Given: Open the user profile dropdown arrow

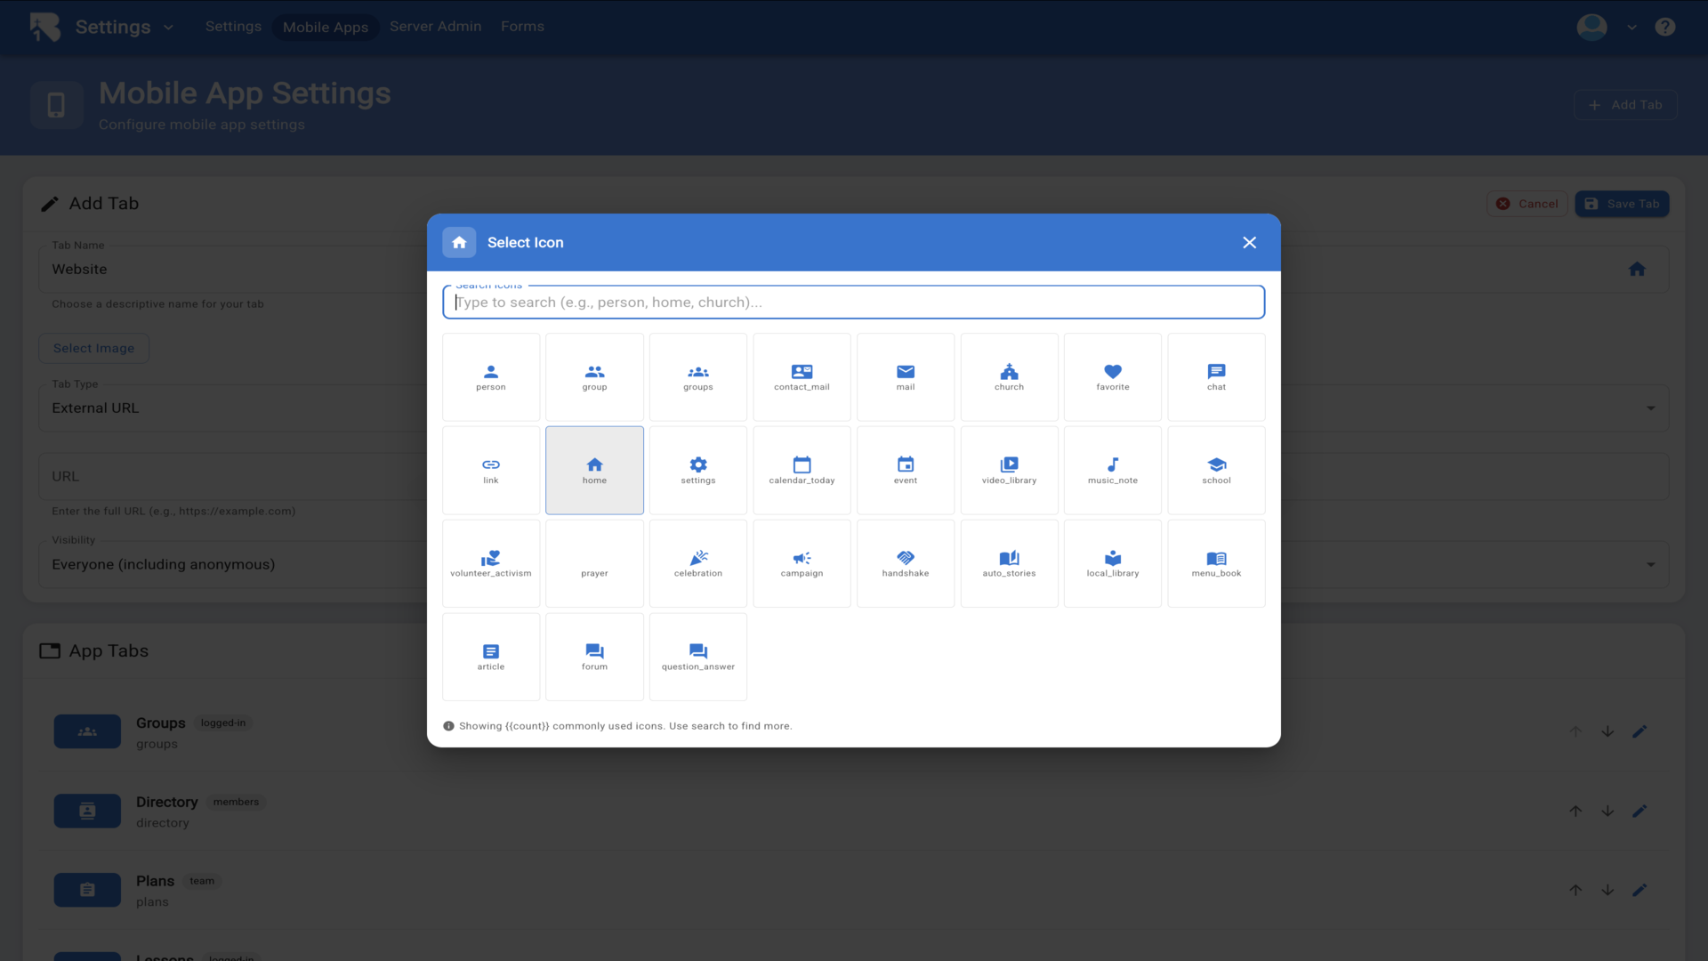Looking at the screenshot, I should (x=1631, y=28).
